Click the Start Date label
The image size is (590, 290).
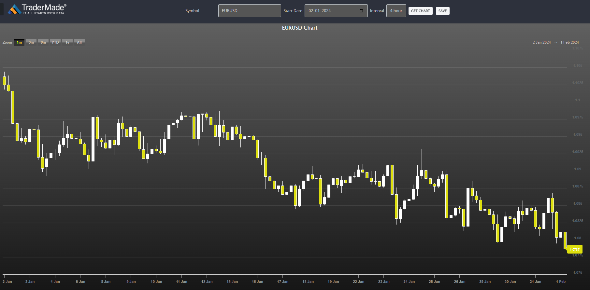click(x=293, y=11)
